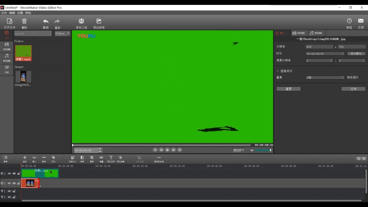Zoom in the timeline magnifier

pos(364,159)
